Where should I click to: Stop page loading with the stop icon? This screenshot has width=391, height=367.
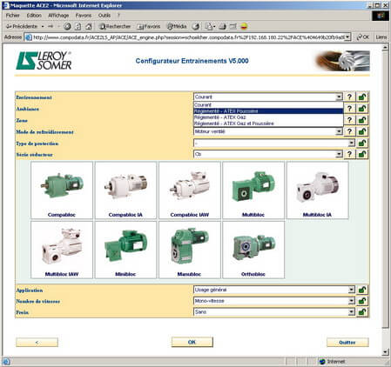tap(67, 26)
